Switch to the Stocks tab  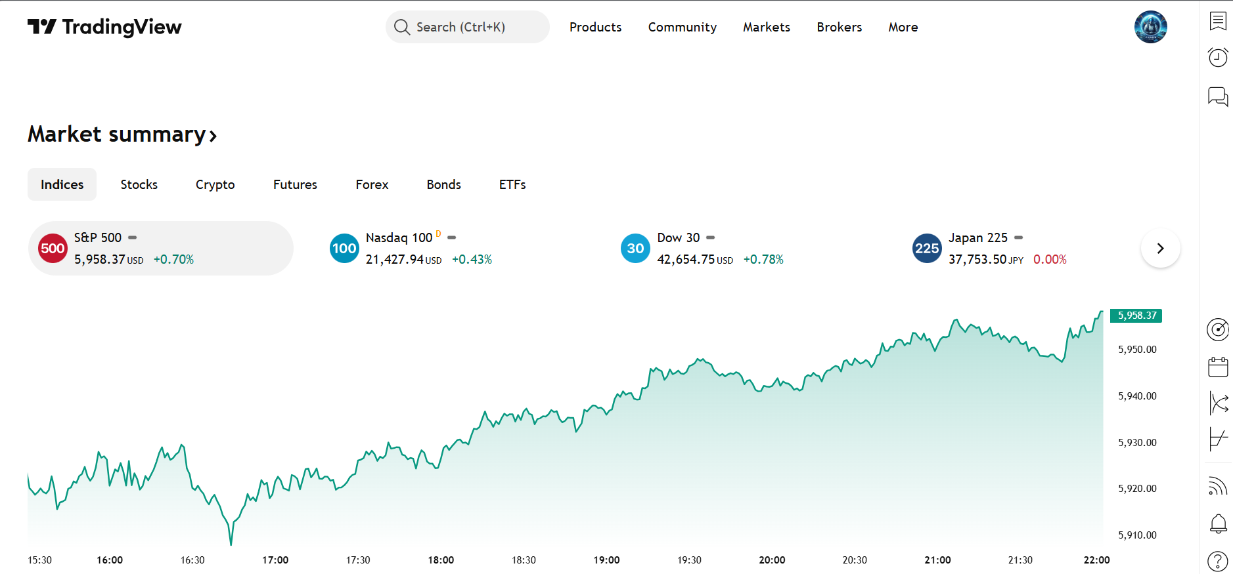[x=139, y=184]
